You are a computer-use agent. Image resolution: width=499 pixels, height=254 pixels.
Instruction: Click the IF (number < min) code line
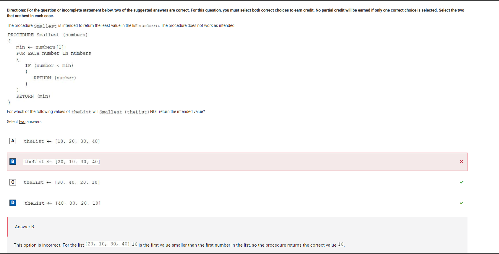(49, 66)
